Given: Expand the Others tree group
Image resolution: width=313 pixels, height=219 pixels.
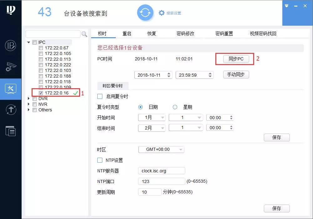Looking at the screenshot, I should (x=28, y=110).
